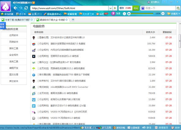The image size is (181, 130).
Task: Open 豆瓣网日志发送机1.0 link
Action: point(65,56)
